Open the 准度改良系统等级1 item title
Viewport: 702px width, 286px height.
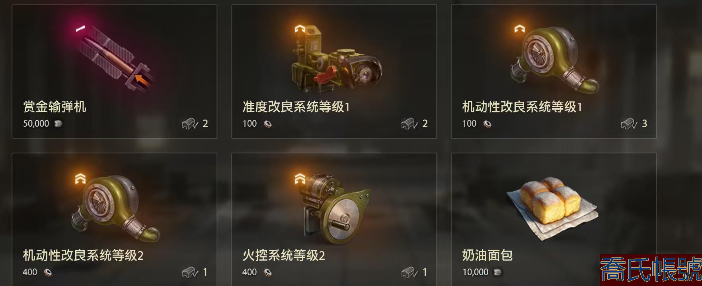[x=296, y=106]
